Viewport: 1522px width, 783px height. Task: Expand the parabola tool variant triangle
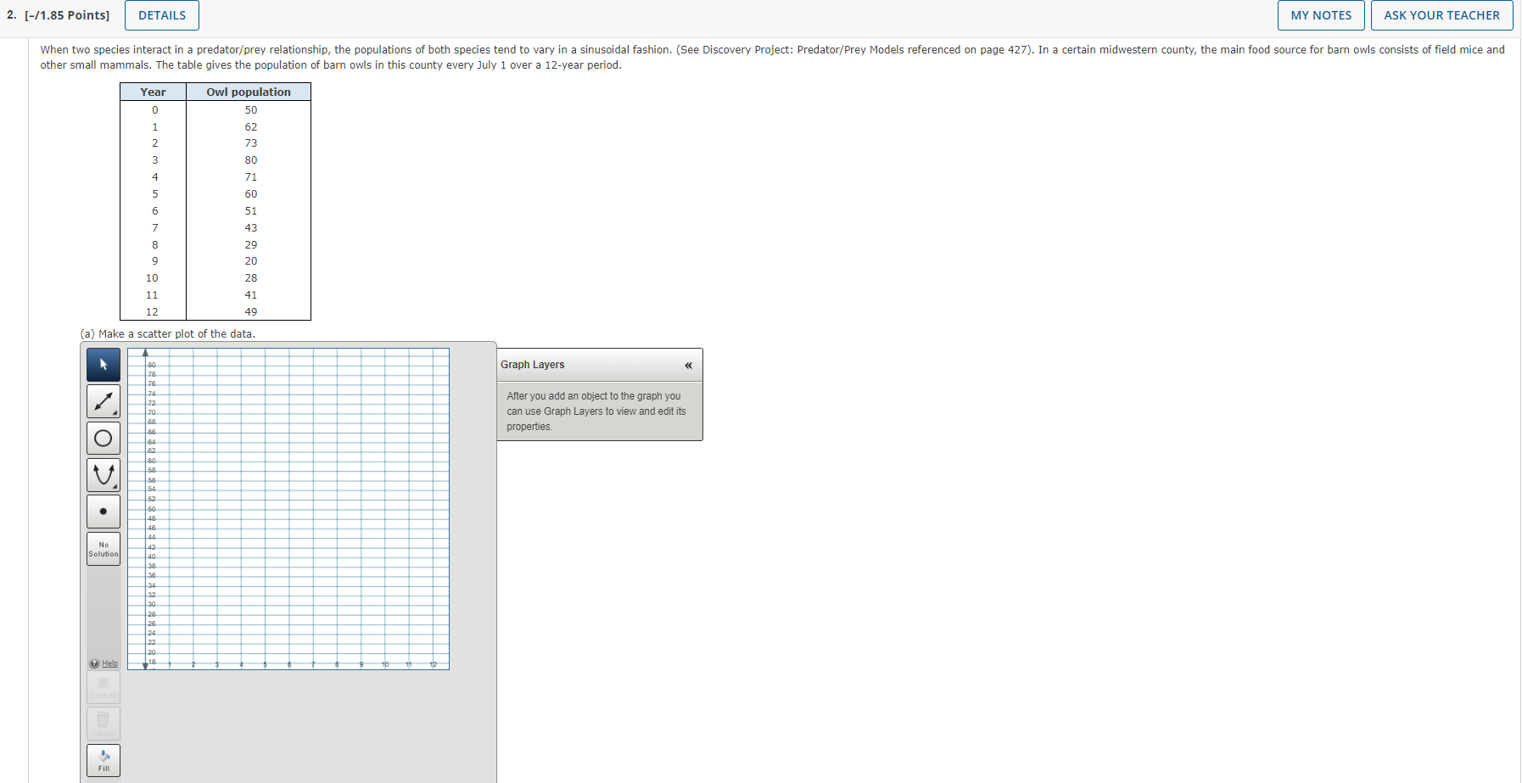[115, 487]
